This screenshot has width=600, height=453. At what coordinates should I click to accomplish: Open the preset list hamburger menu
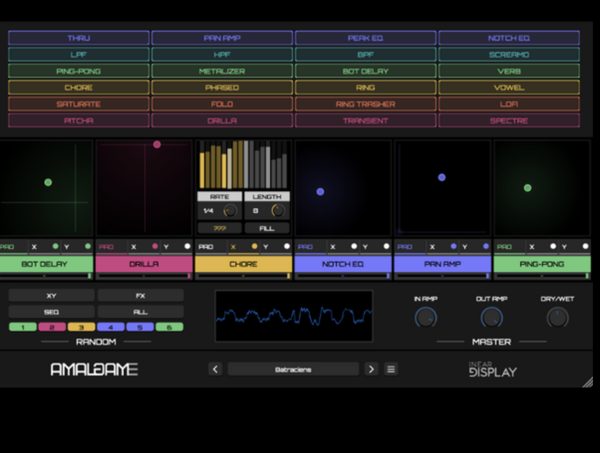coord(391,369)
